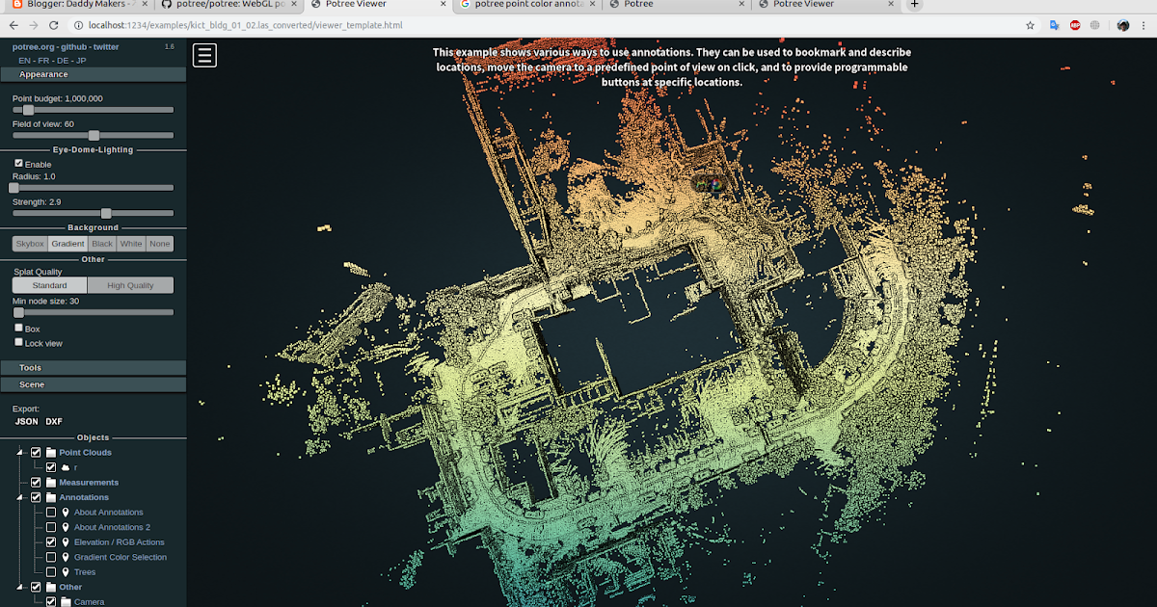Open the Google Translate extension icon
Viewport: 1157px width, 607px height.
1054,25
